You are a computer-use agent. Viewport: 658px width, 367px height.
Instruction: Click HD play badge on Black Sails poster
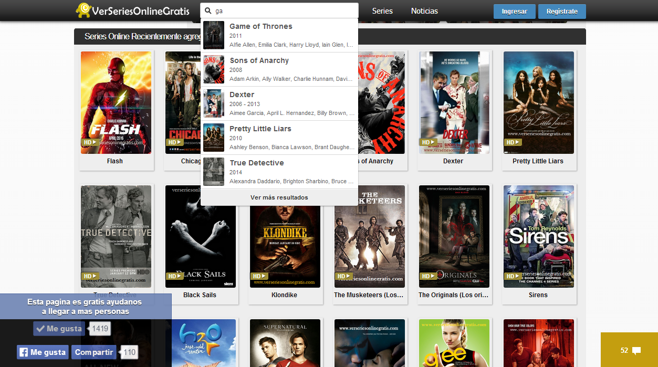[x=174, y=276]
